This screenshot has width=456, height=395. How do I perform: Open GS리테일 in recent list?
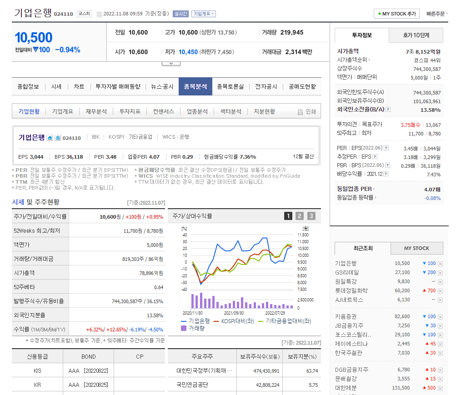tap(346, 273)
